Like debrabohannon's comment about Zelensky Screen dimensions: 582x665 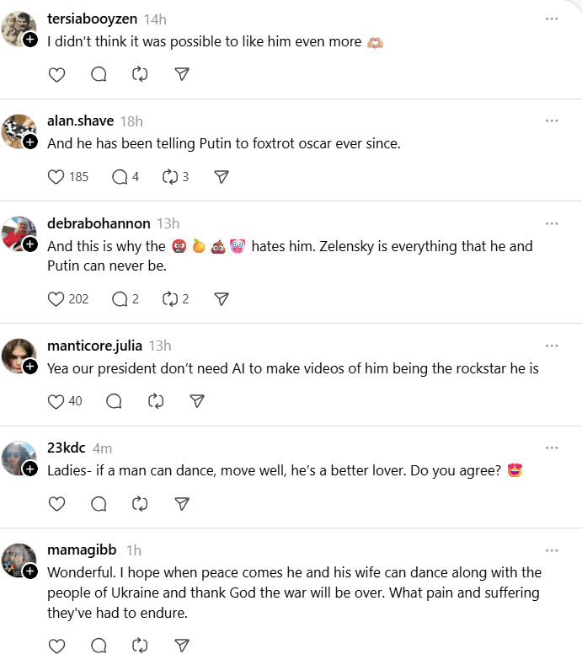(x=56, y=299)
